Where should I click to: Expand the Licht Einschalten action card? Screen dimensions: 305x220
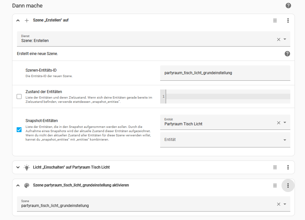pos(18,167)
